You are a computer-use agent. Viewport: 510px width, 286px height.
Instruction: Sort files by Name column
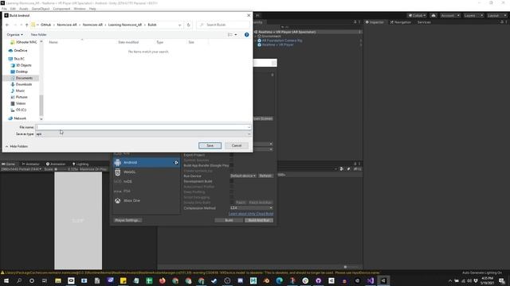53,42
